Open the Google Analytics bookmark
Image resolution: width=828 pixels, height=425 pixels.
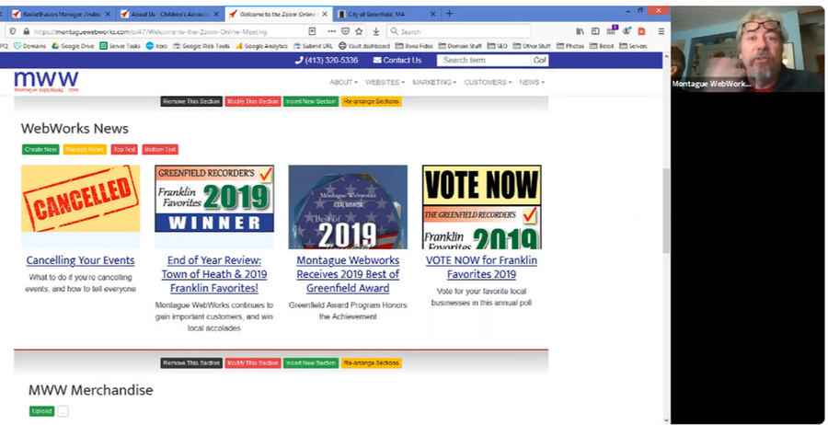click(261, 46)
